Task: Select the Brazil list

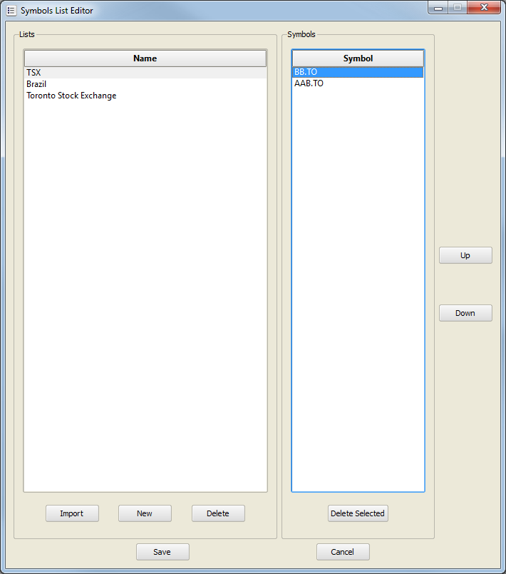Action: tap(36, 84)
